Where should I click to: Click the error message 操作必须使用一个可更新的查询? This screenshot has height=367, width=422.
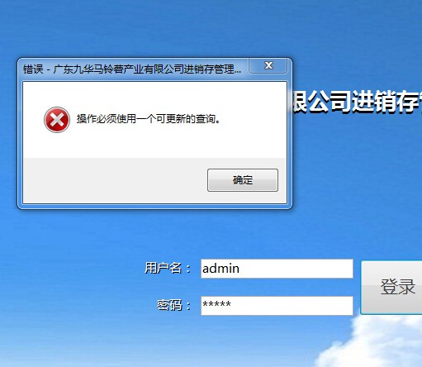pyautogui.click(x=149, y=119)
